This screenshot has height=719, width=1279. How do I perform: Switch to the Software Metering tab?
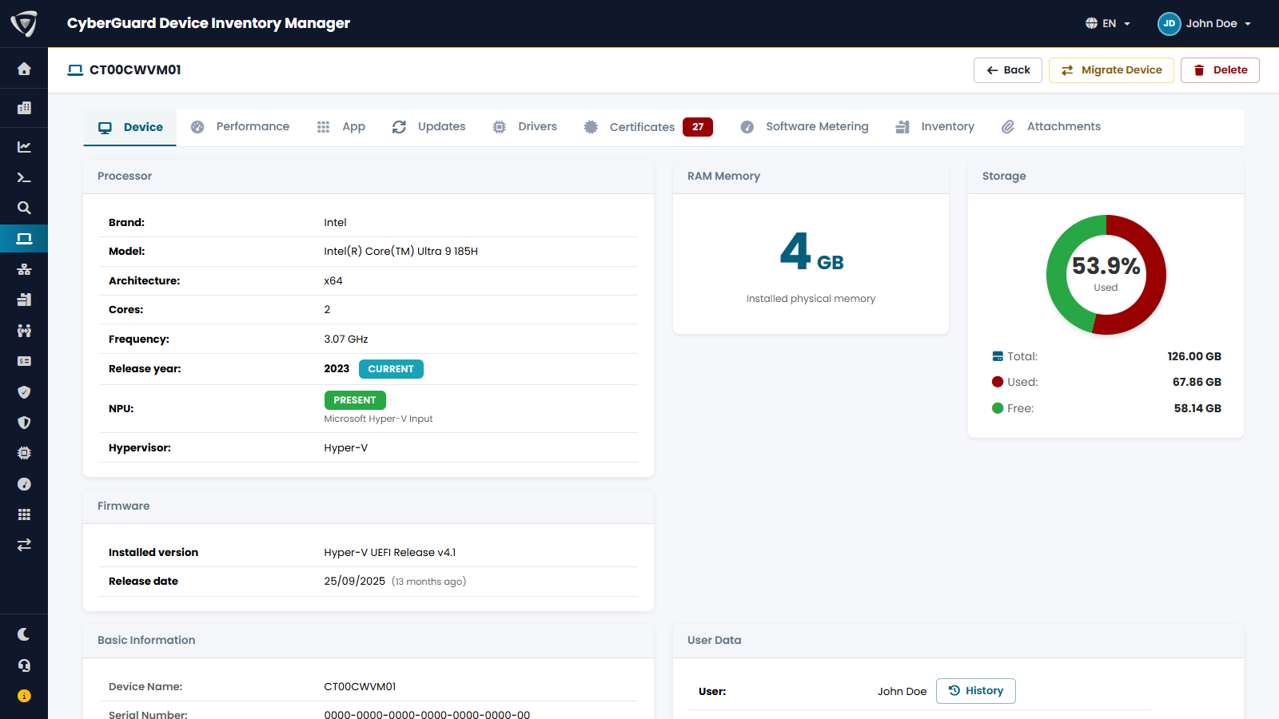[804, 126]
